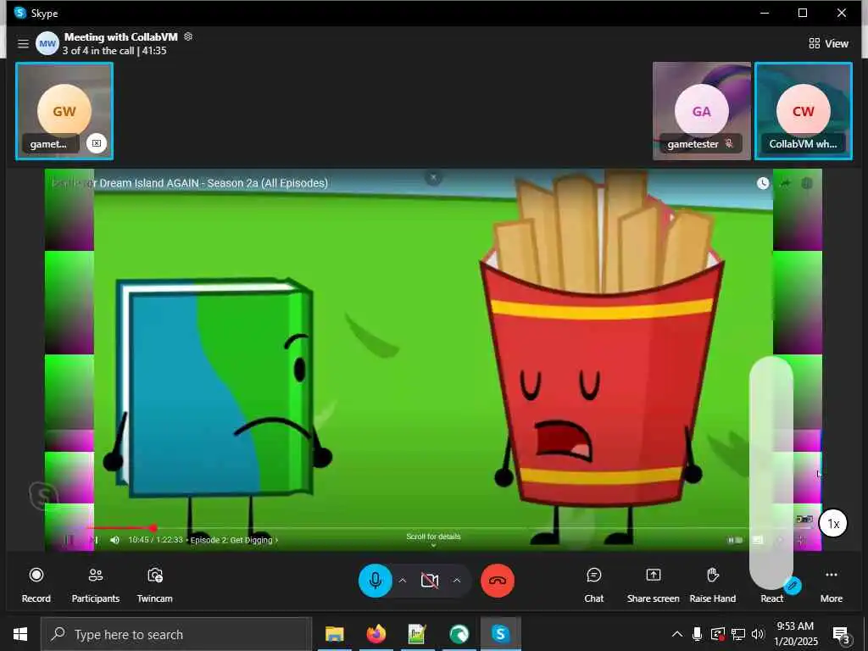This screenshot has height=651, width=868.
Task: Click the video Share arrow icon
Action: (785, 183)
